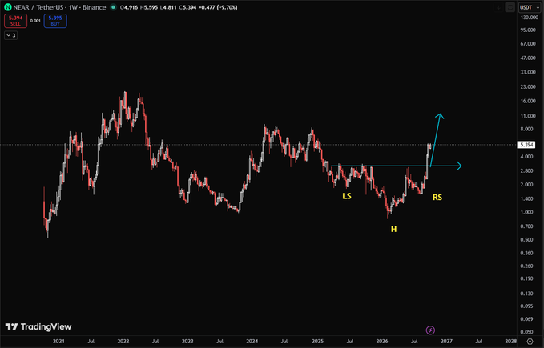544x348 pixels.
Task: Open the USDT currency dropdown
Action: click(530, 7)
